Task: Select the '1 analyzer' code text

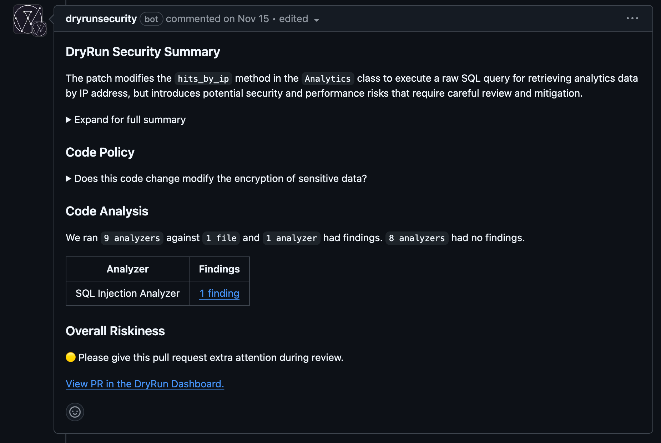Action: click(x=291, y=238)
